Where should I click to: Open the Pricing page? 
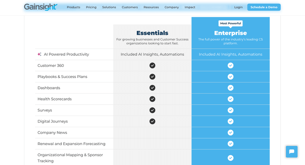(x=91, y=7)
